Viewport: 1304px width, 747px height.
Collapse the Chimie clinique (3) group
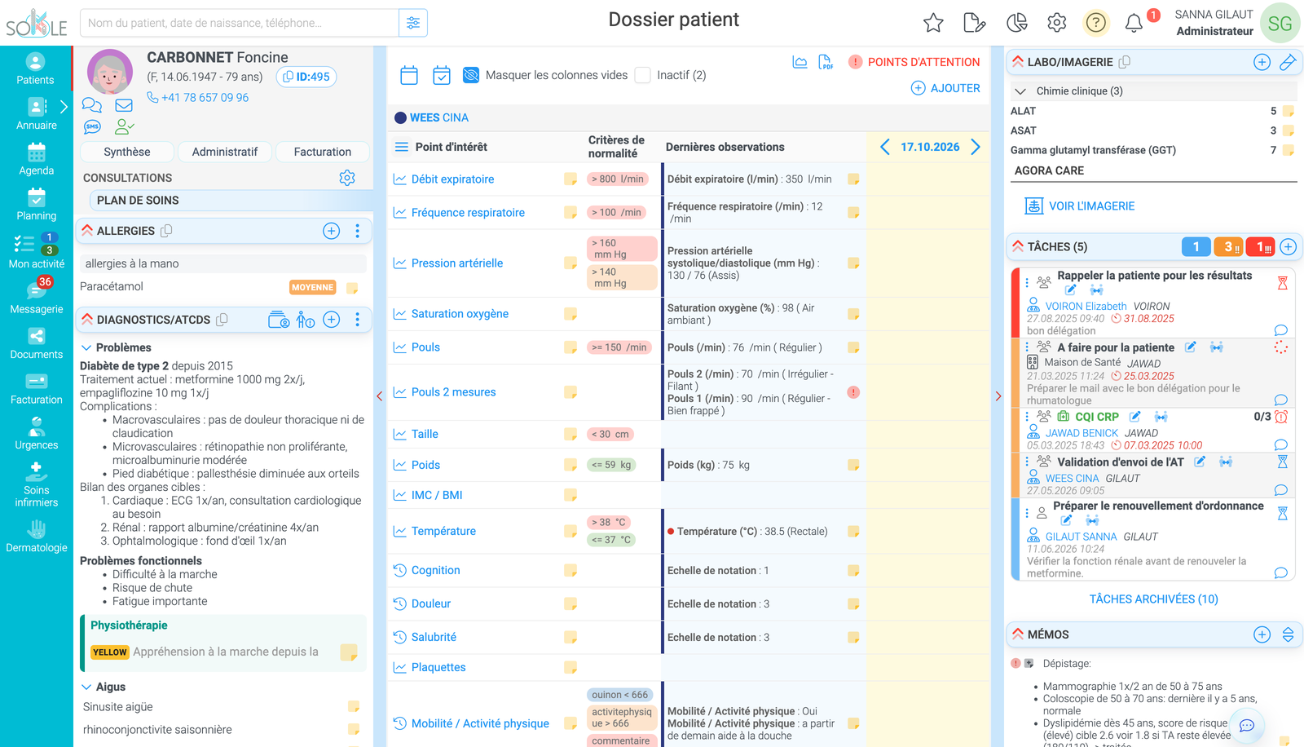[1020, 91]
